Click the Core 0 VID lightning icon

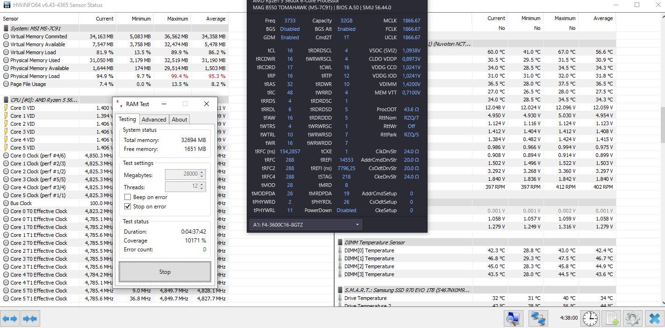tap(6, 108)
